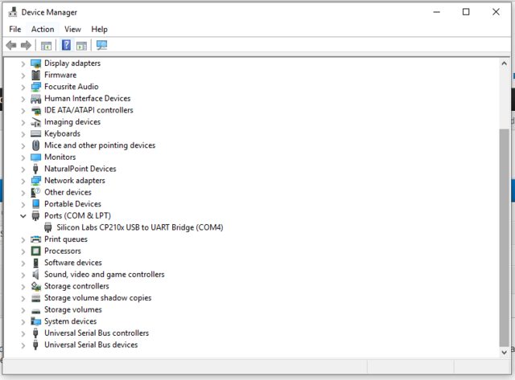Click the Human Interface Devices icon
The height and width of the screenshot is (380, 515).
pyautogui.click(x=35, y=99)
